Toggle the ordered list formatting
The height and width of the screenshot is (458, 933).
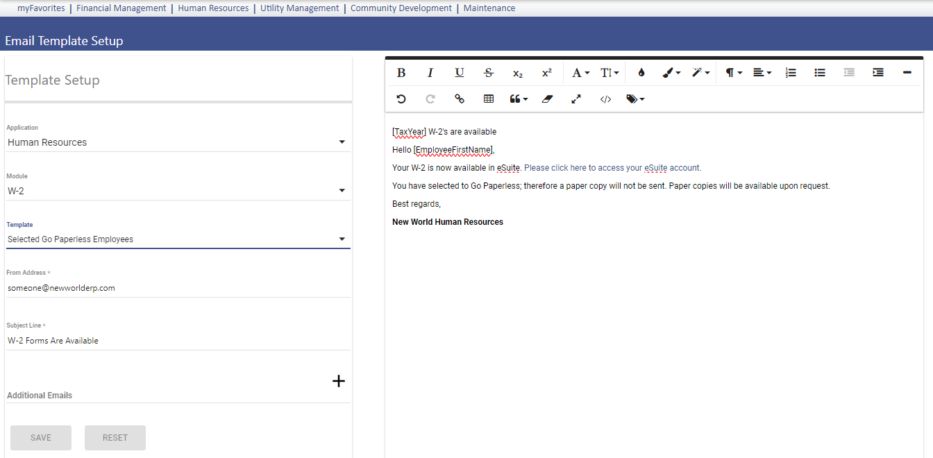791,72
